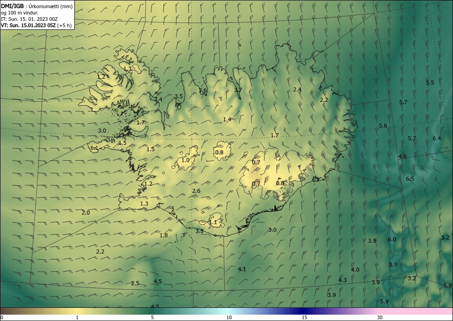Image resolution: width=453 pixels, height=321 pixels.
Task: Click the "10" label on the color scale
Action: click(x=229, y=318)
